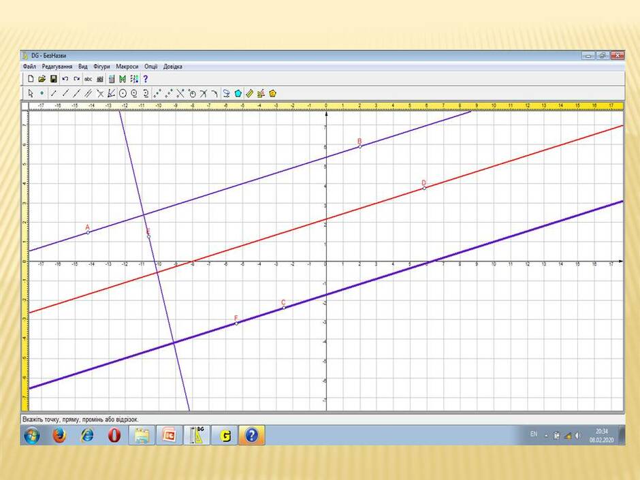Image resolution: width=640 pixels, height=480 pixels.
Task: Click point B on the upper purple line
Action: point(360,146)
